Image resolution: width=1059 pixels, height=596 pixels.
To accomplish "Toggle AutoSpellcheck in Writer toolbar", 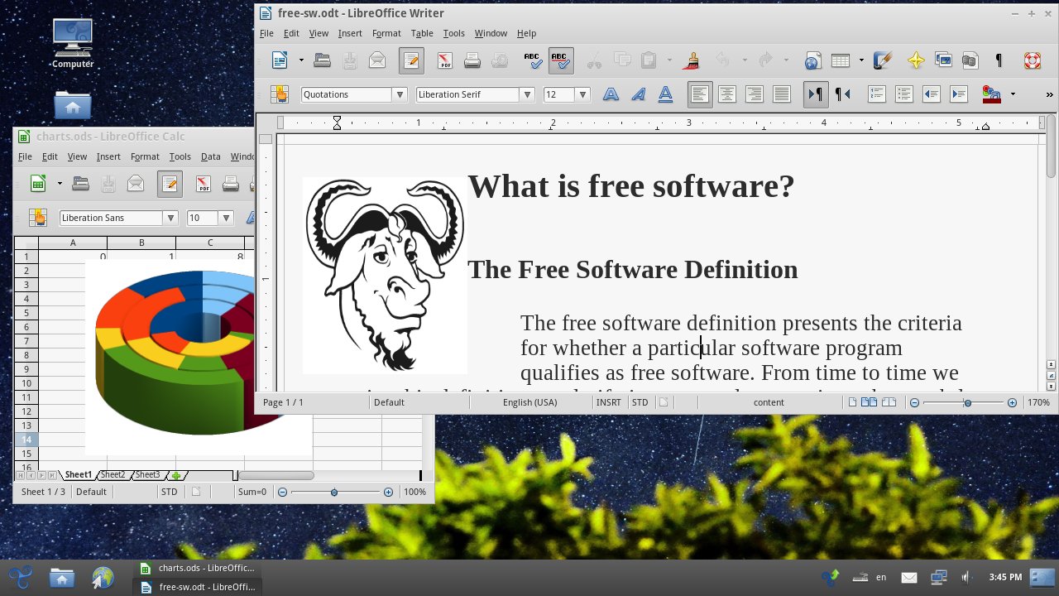I will coord(561,60).
